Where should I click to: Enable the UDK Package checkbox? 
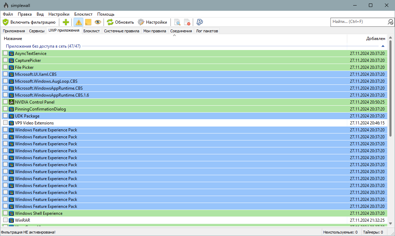tap(5, 116)
